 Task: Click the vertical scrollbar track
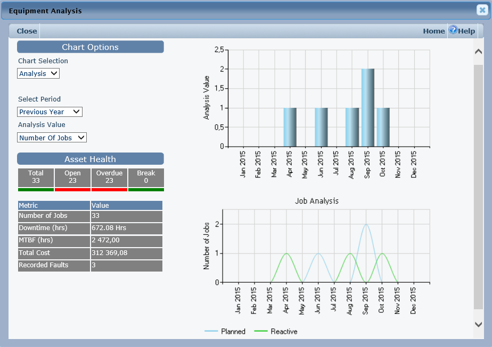point(478,186)
